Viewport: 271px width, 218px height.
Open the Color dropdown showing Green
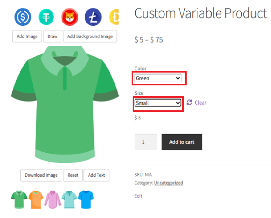pyautogui.click(x=158, y=78)
